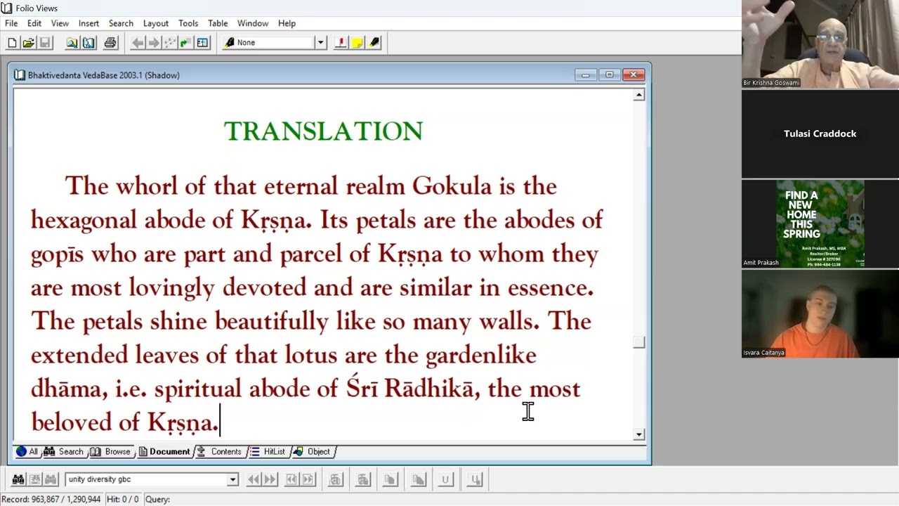Switch to the Contents pane tab

[220, 452]
